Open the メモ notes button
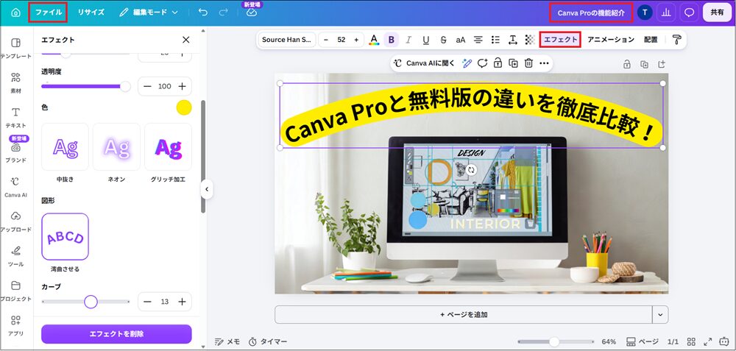This screenshot has height=351, width=736. pos(227,341)
